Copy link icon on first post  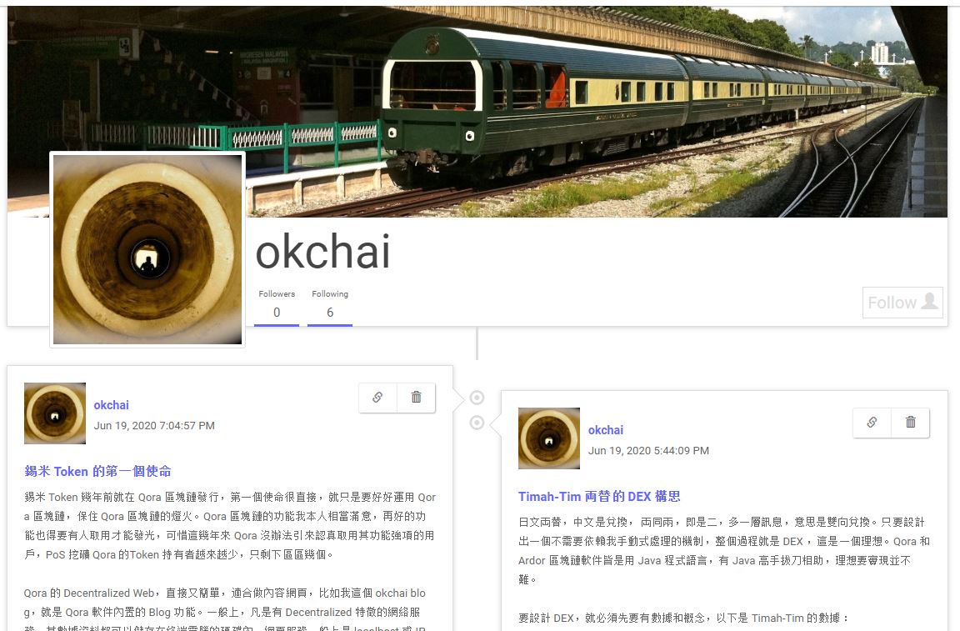click(377, 397)
